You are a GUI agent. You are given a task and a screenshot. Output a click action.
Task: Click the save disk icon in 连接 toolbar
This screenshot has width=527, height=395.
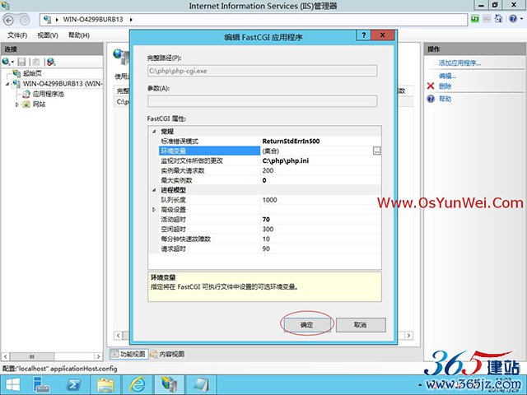tap(22, 62)
